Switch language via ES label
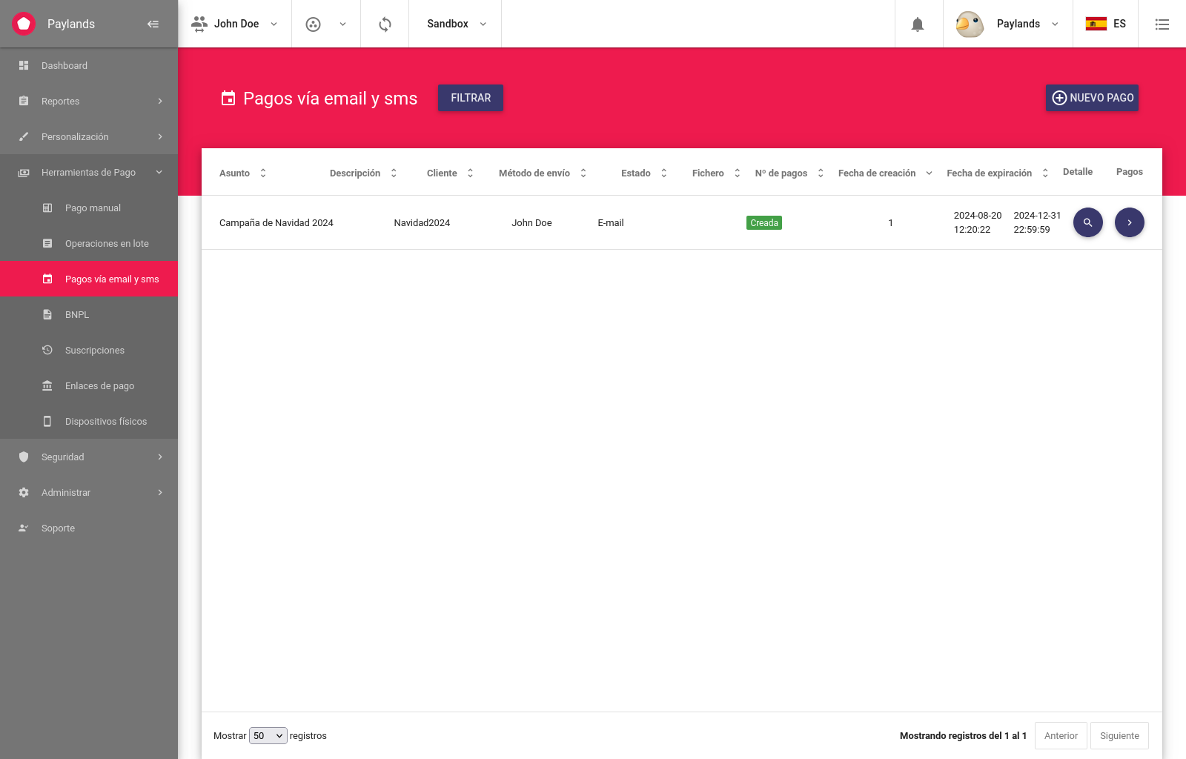The image size is (1186, 759). click(1119, 24)
